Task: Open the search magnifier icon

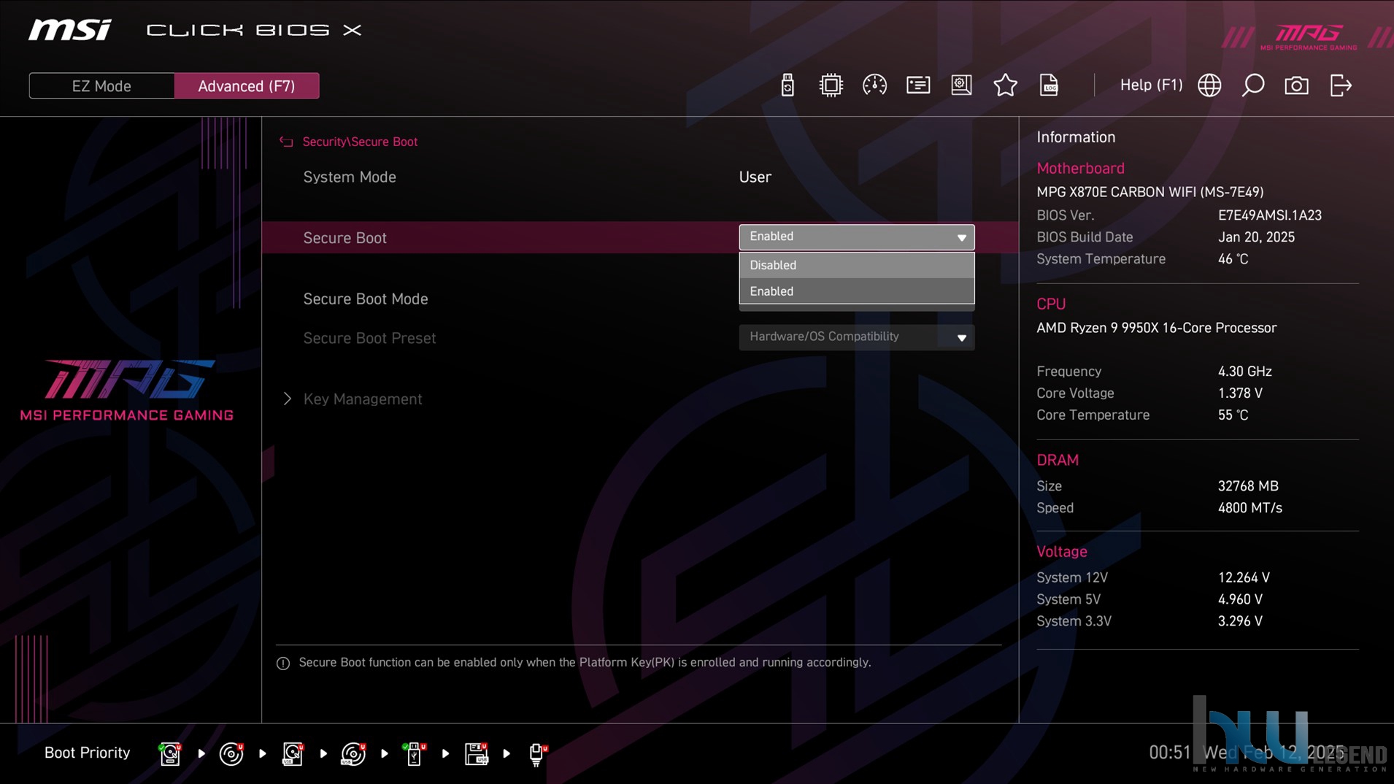Action: point(1253,85)
